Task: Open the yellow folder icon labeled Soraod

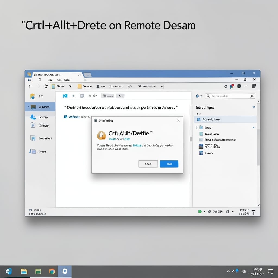Action: click(80, 86)
